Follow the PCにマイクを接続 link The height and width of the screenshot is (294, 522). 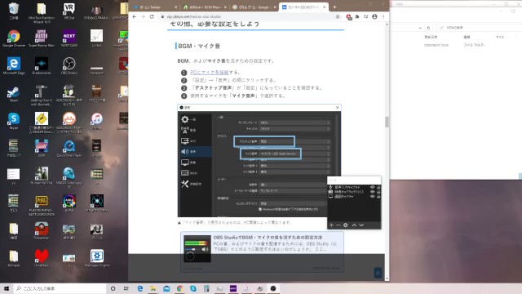[209, 73]
